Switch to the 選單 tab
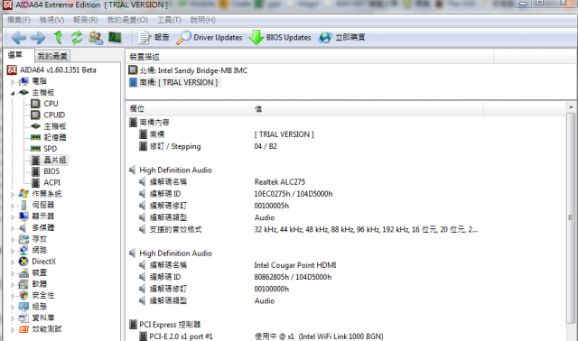Viewport: 578px width, 341px height. [15, 55]
